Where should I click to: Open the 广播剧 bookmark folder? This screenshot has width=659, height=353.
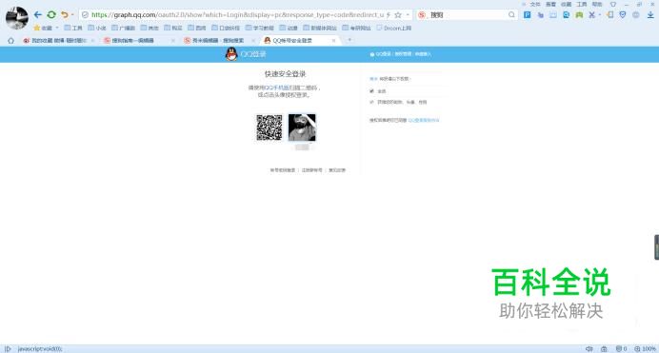(x=123, y=28)
